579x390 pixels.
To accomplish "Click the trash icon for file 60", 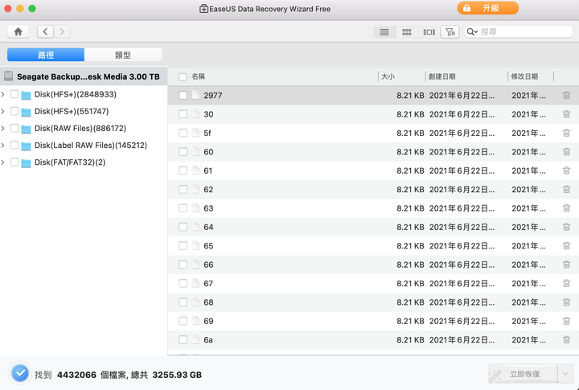I will coord(566,152).
